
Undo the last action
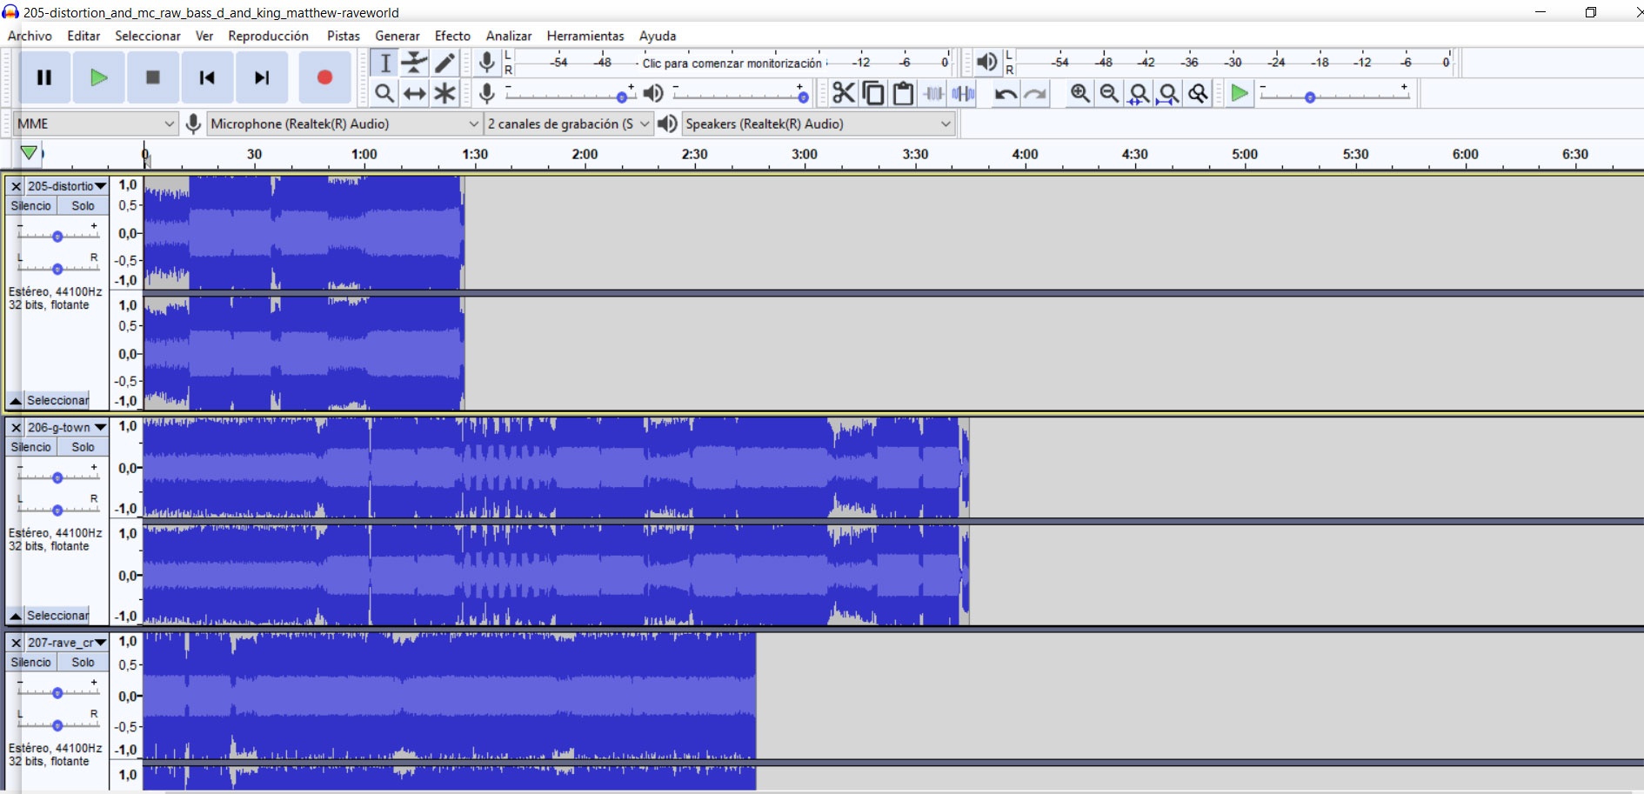(1006, 93)
